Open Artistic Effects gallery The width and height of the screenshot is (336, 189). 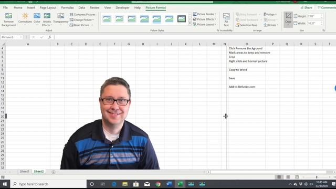pos(47,20)
